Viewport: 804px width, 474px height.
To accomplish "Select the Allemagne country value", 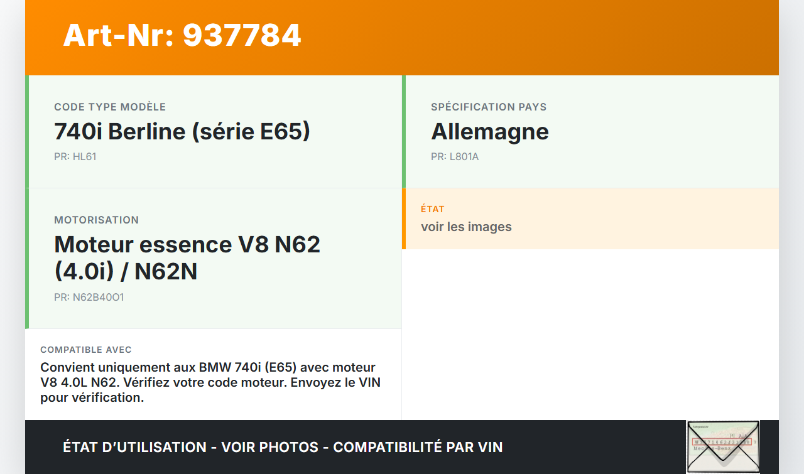I will 490,131.
